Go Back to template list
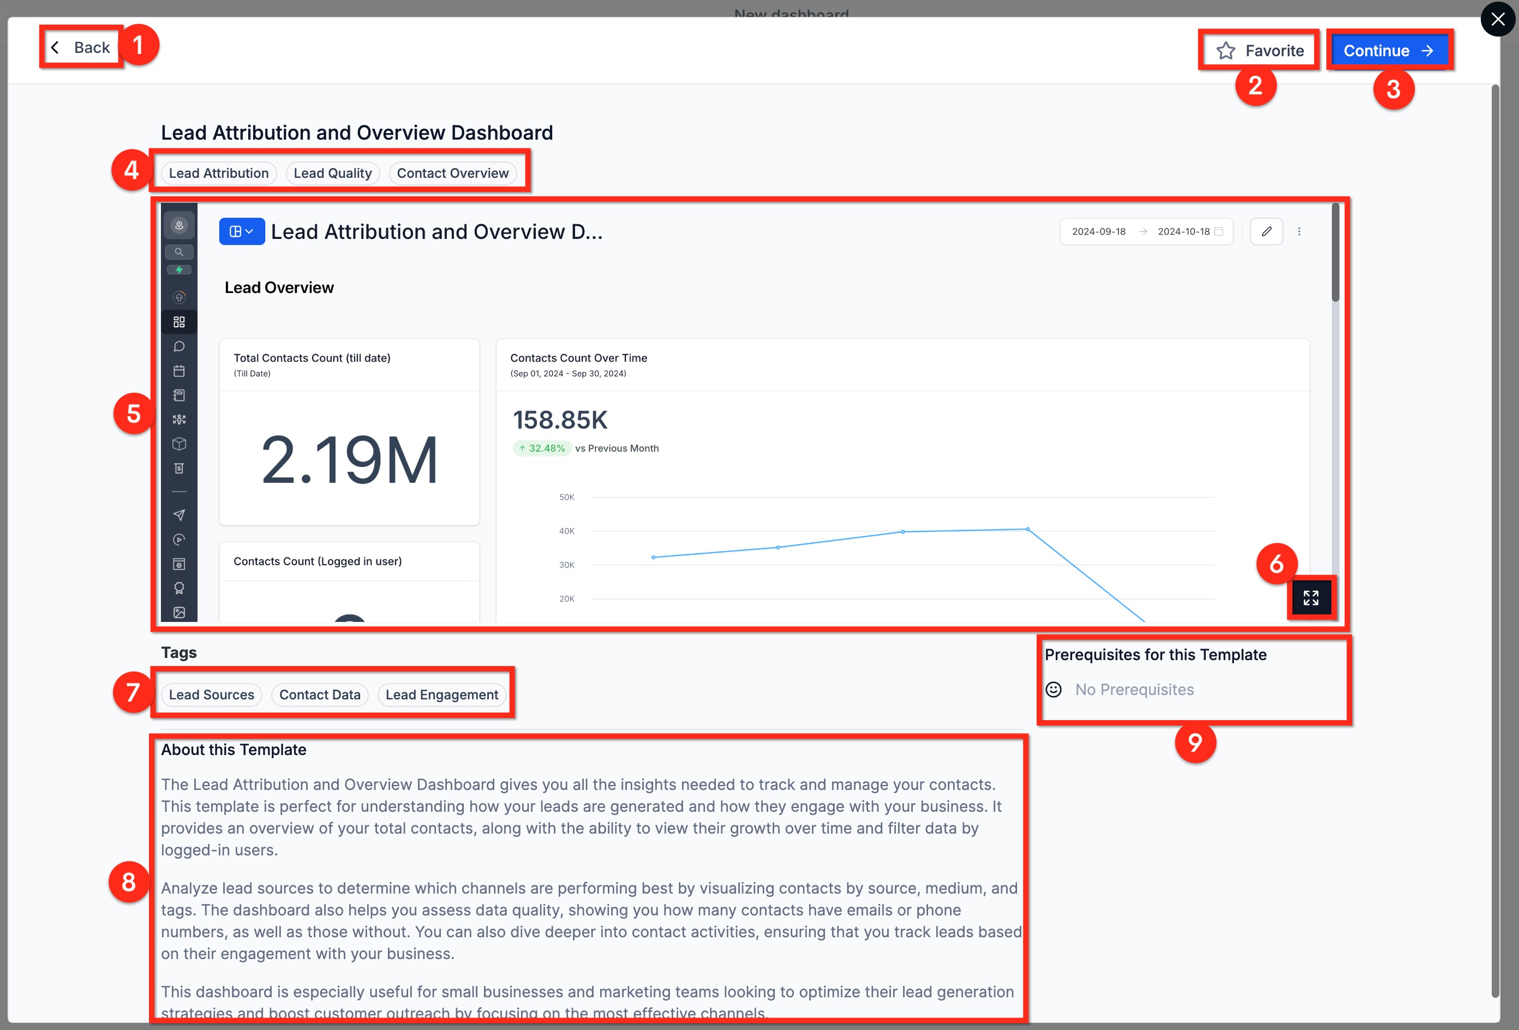The image size is (1519, 1030). click(x=81, y=47)
